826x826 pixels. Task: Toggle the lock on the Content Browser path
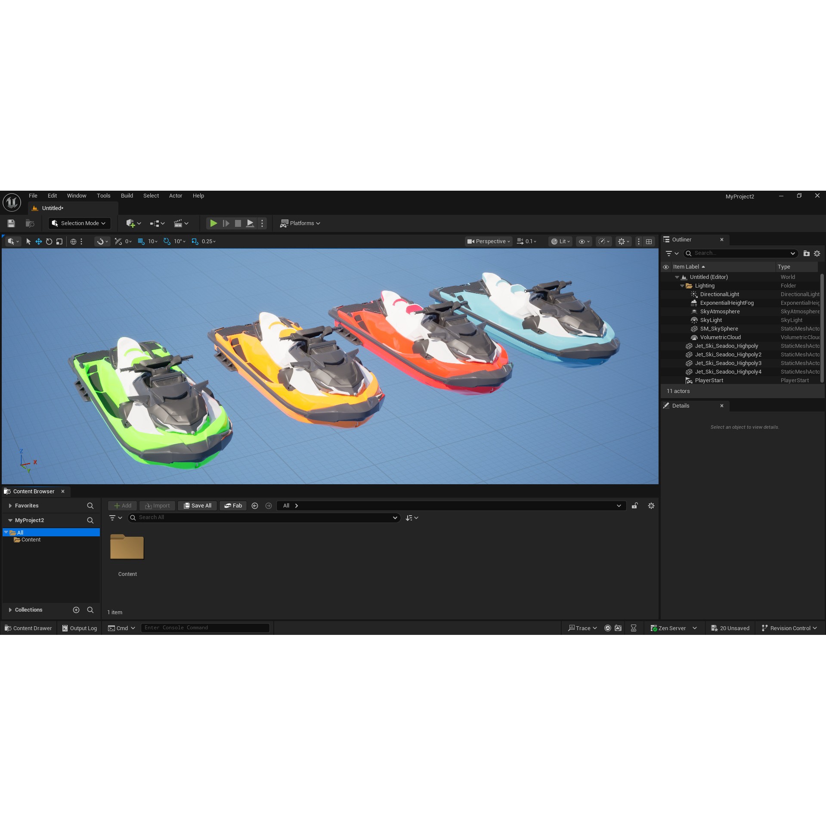[634, 505]
